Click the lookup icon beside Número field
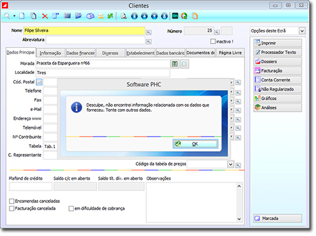Viewport: 316px width, 236px height. pos(217,33)
